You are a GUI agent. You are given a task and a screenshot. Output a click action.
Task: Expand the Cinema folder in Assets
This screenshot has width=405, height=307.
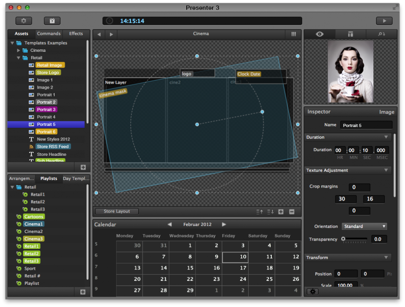tap(18, 50)
